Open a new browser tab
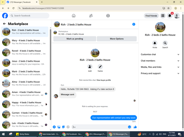The width and height of the screenshot is (184, 137). tap(42, 2)
